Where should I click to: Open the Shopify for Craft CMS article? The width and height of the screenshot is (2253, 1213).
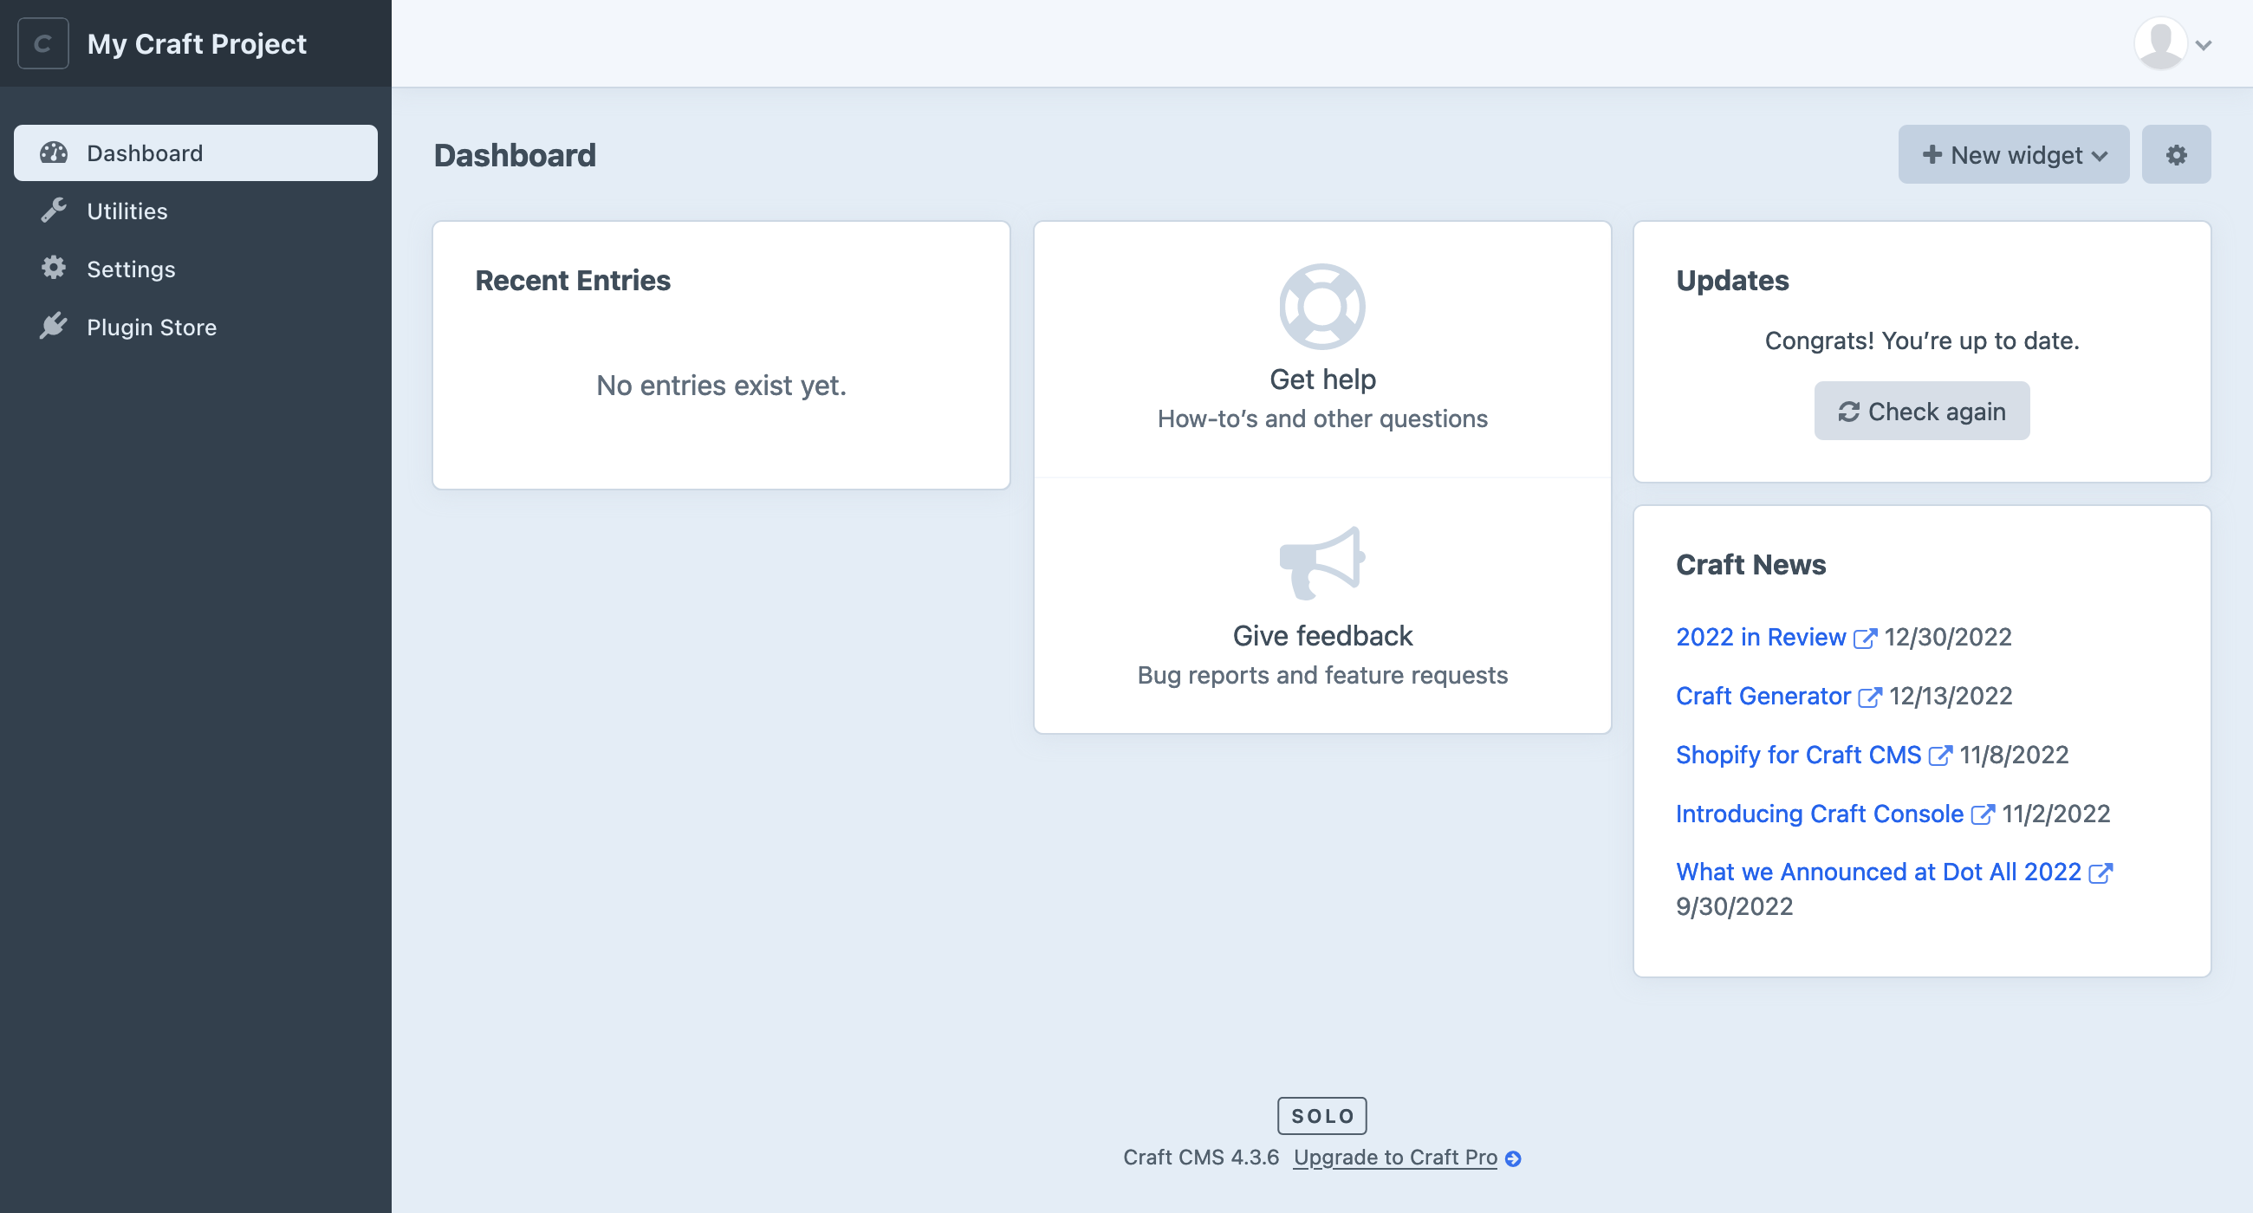[x=1798, y=754]
